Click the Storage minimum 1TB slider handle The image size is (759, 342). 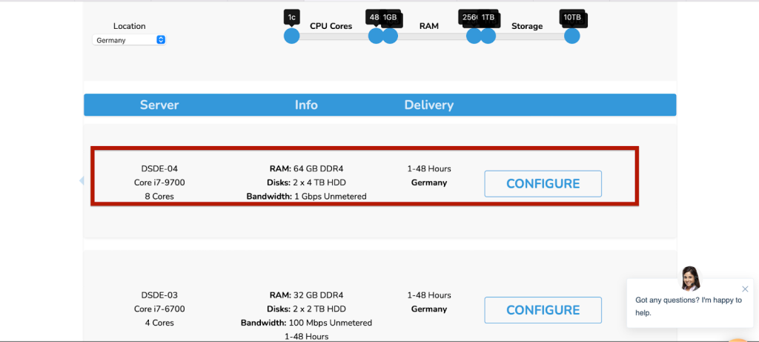[488, 36]
